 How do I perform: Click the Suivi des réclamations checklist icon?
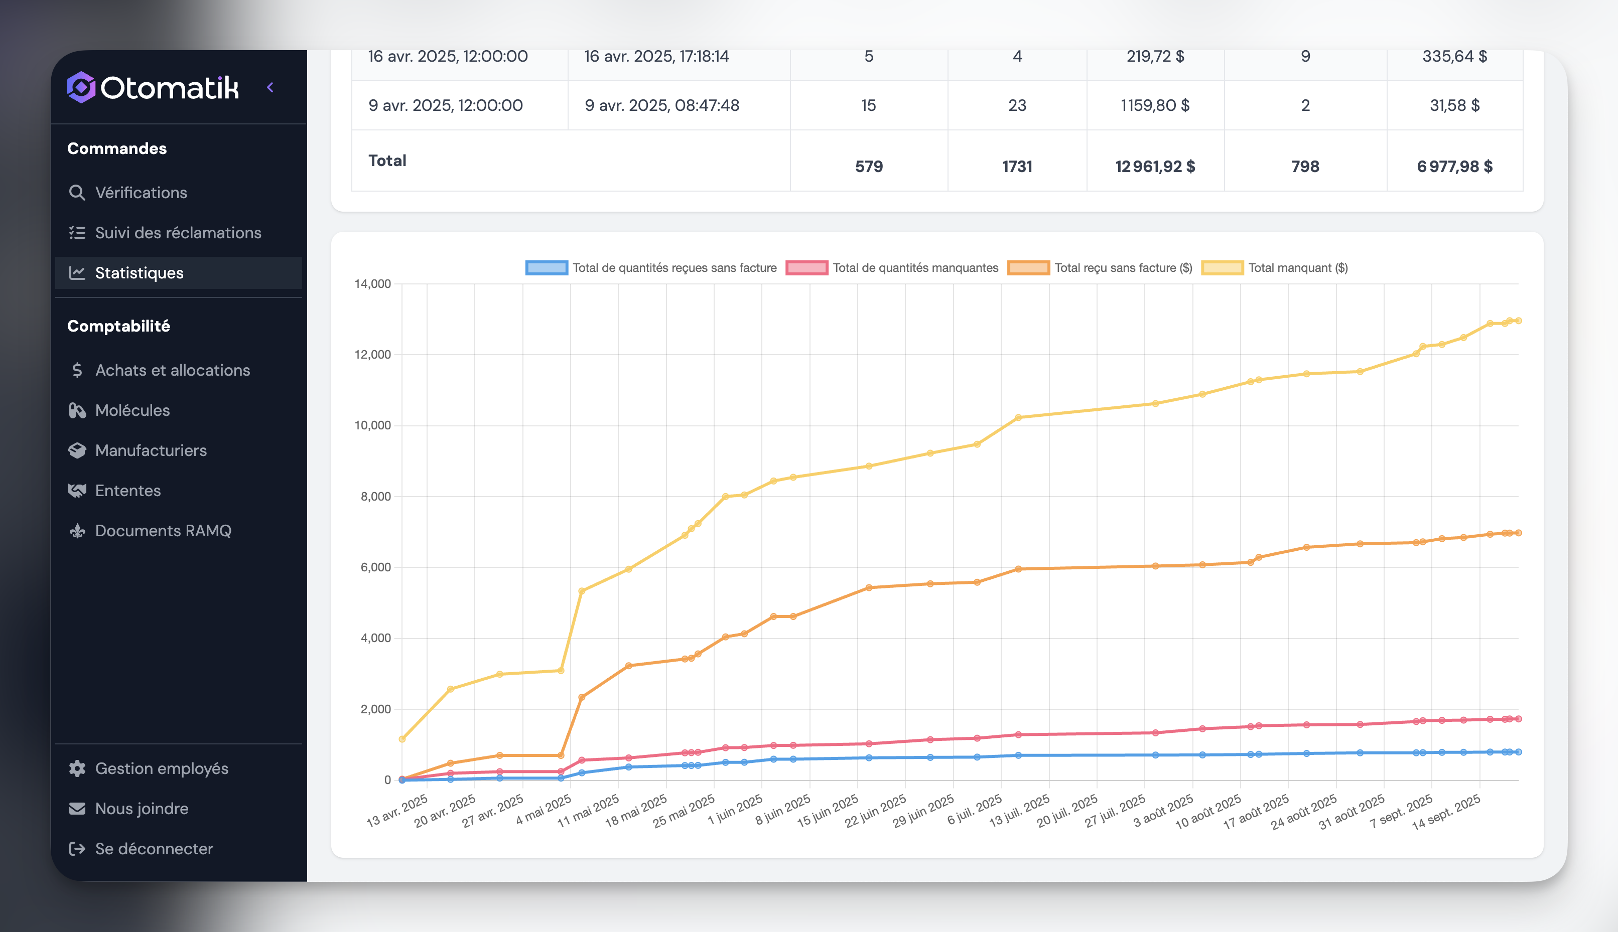(x=77, y=233)
